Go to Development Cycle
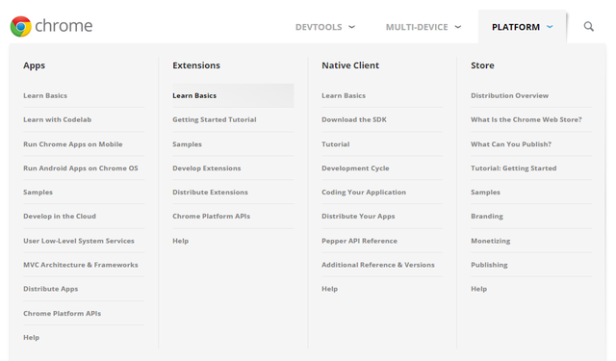 [355, 168]
